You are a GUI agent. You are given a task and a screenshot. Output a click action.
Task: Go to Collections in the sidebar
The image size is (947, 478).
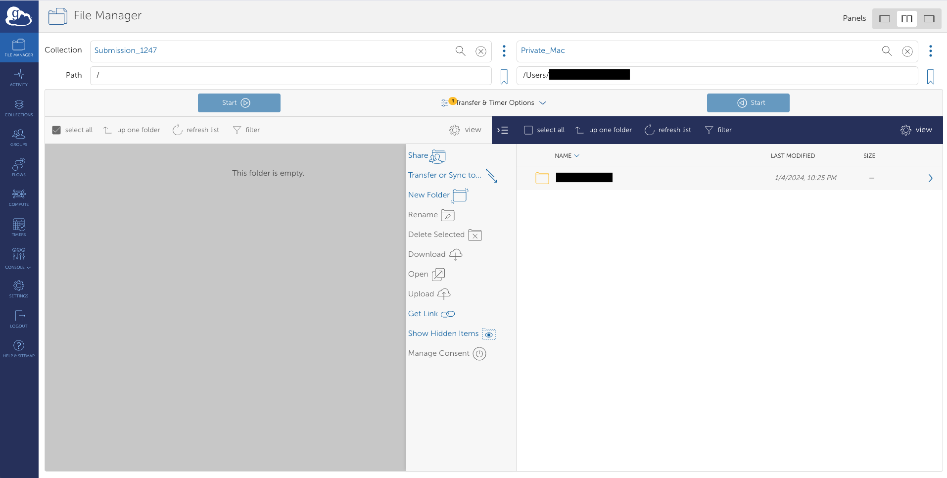pos(19,107)
